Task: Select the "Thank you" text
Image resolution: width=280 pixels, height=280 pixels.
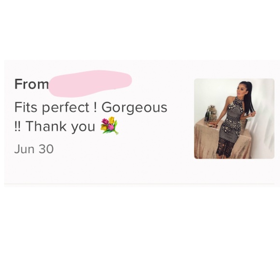Action: 60,126
